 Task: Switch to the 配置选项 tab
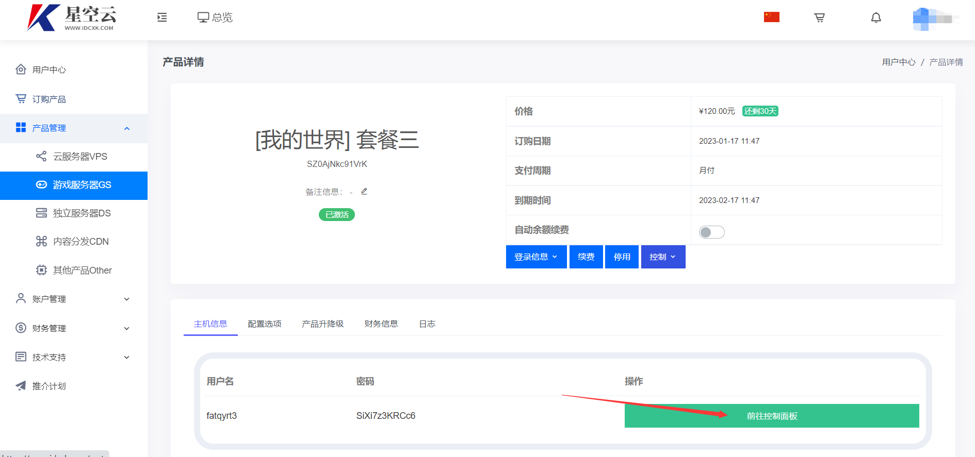[265, 324]
